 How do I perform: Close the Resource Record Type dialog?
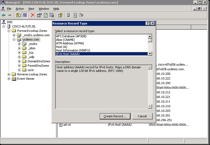coord(153,23)
